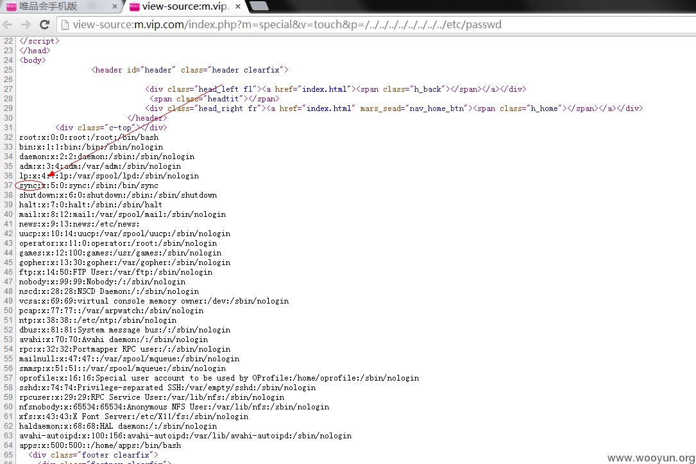This screenshot has width=696, height=464.
Task: Click the favicon of view-source tab
Action: tap(135, 6)
